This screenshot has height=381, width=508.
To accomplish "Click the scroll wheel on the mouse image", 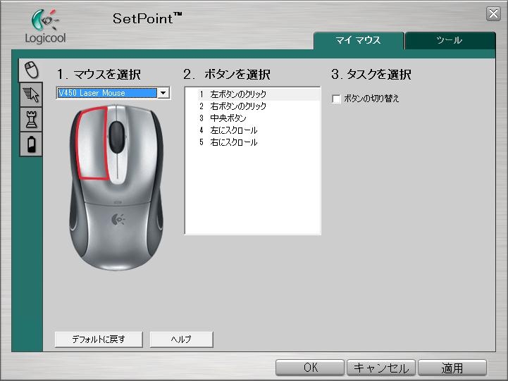I will pos(117,137).
